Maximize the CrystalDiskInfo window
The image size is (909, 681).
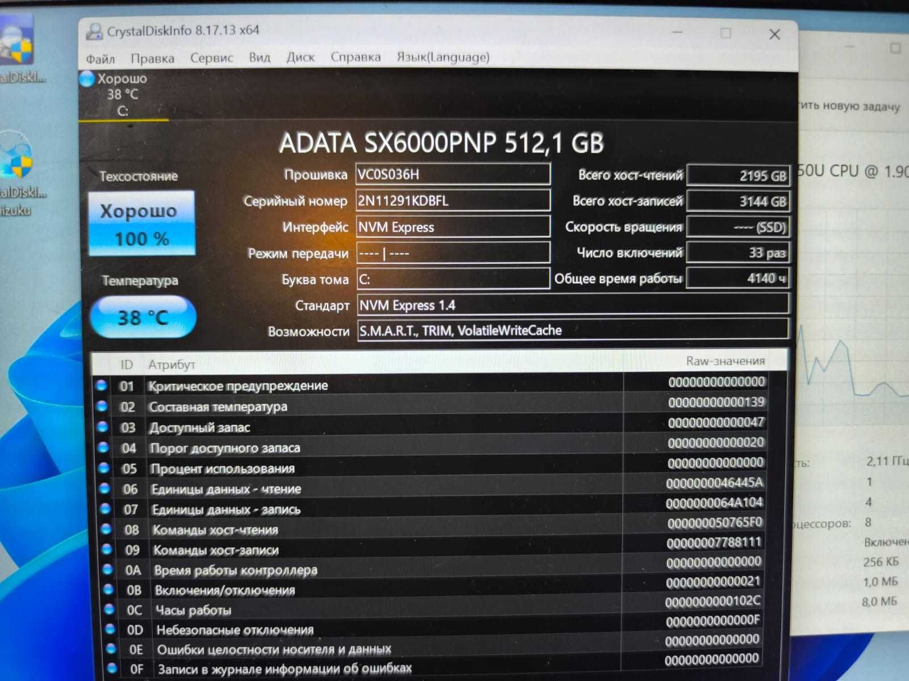pyautogui.click(x=725, y=33)
